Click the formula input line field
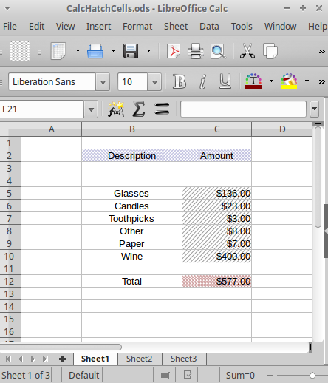328x383 pixels. pyautogui.click(x=243, y=109)
